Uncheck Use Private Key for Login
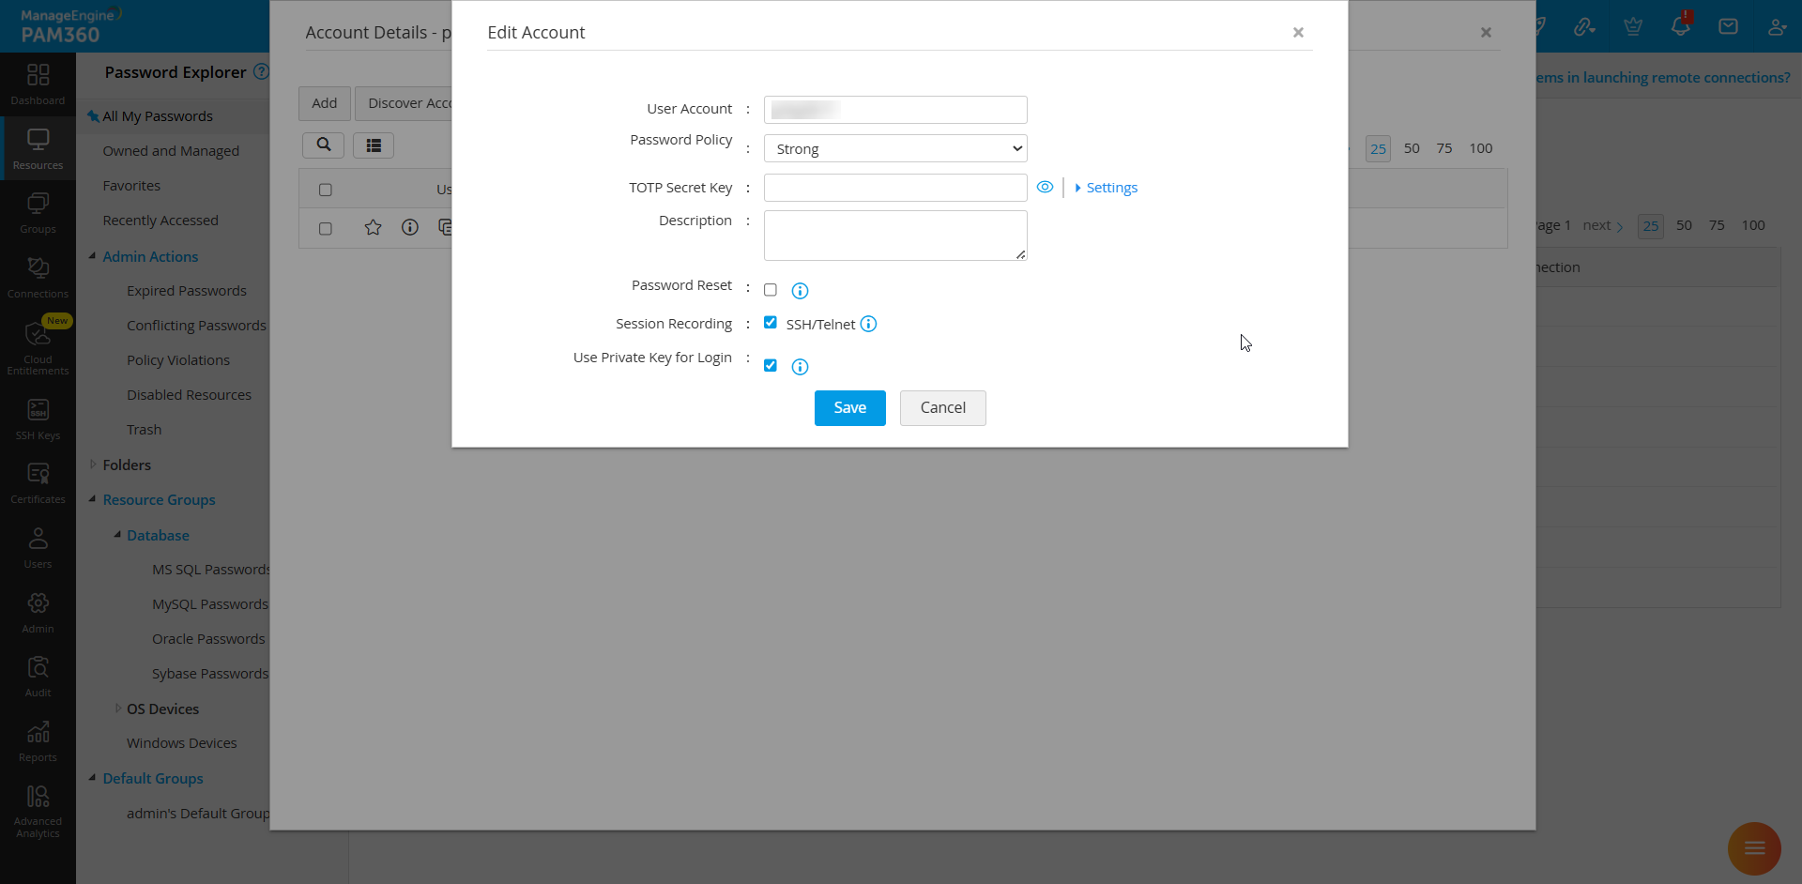The height and width of the screenshot is (884, 1802). [x=771, y=365]
